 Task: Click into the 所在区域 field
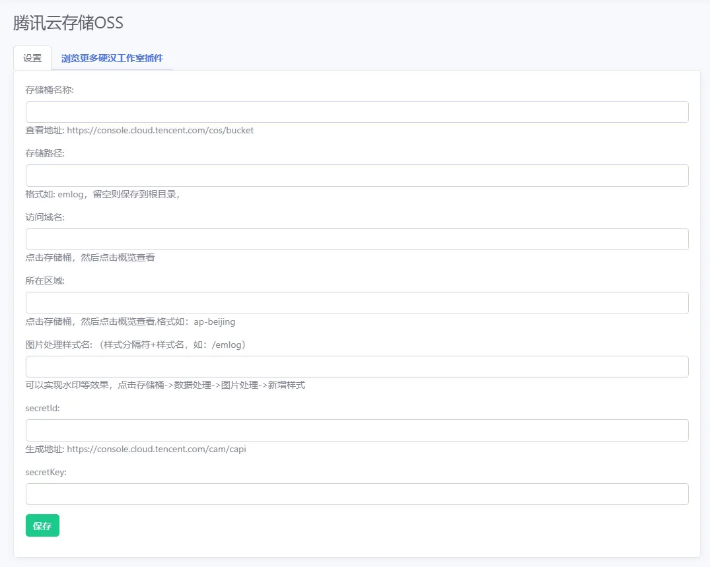(x=357, y=303)
